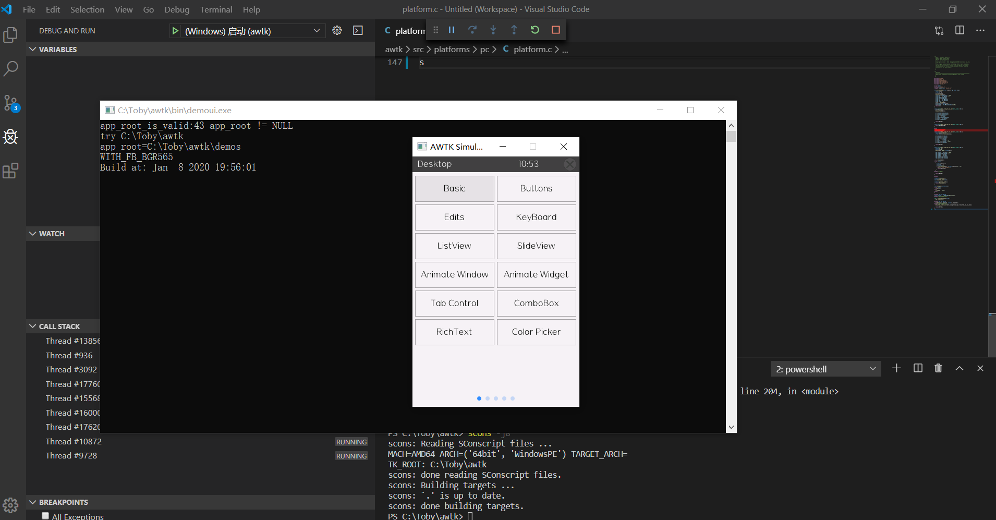Viewport: 996px width, 520px height.
Task: Kill the terminal with trash icon
Action: [x=938, y=368]
